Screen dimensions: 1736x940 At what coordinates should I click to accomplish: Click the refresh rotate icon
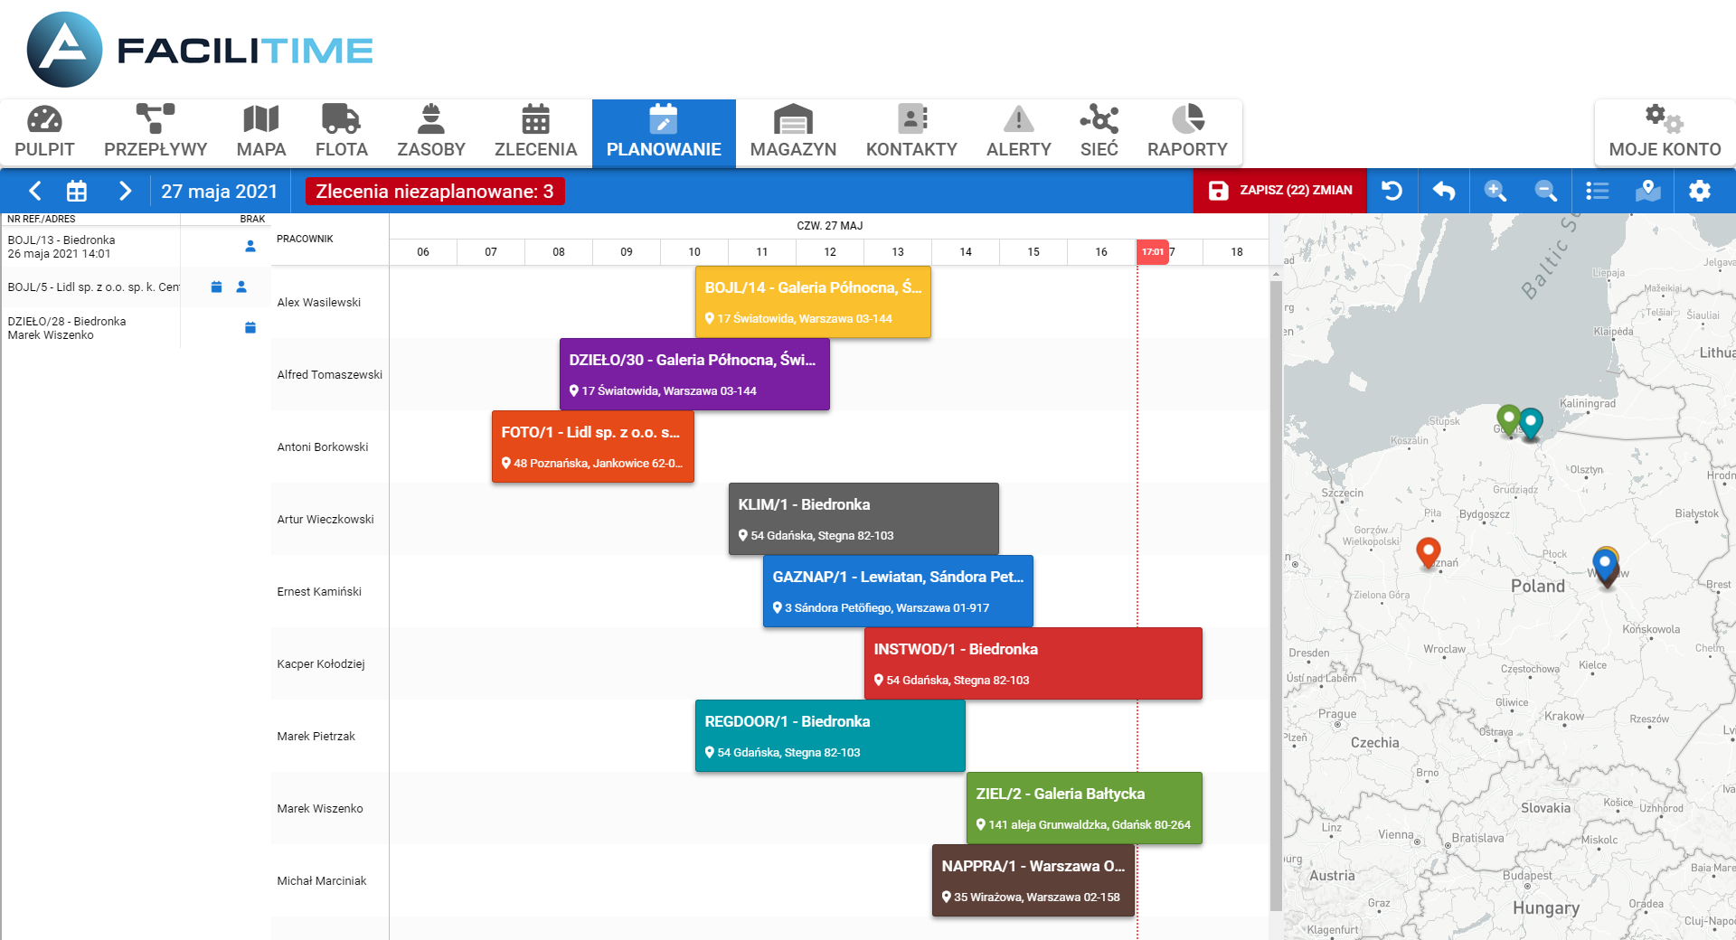coord(1392,191)
